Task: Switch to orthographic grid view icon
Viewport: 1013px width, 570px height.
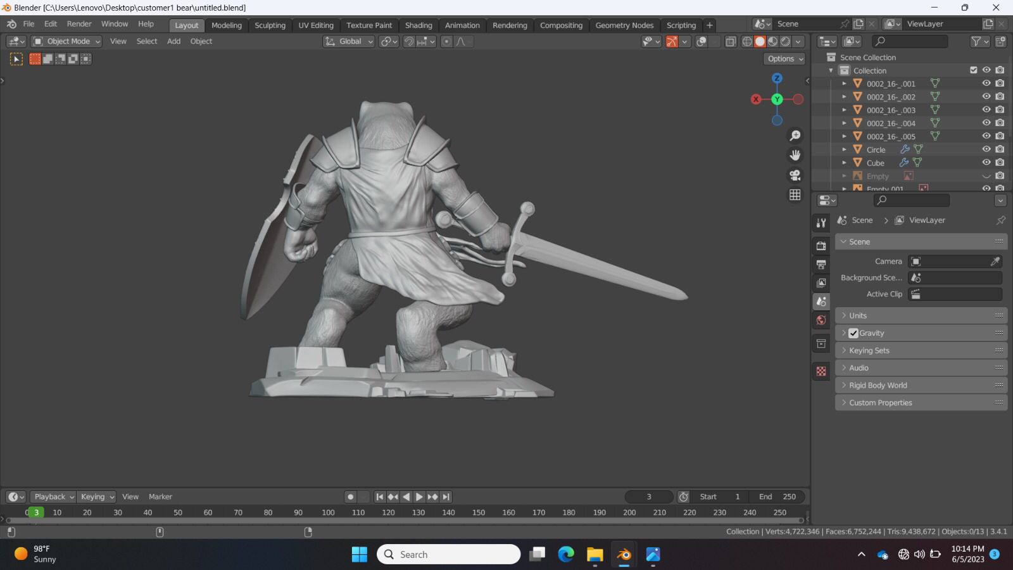Action: [795, 194]
